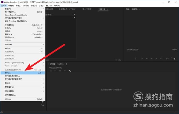Open the 编辑(E) menu
This screenshot has width=179, height=114.
[x=11, y=6]
